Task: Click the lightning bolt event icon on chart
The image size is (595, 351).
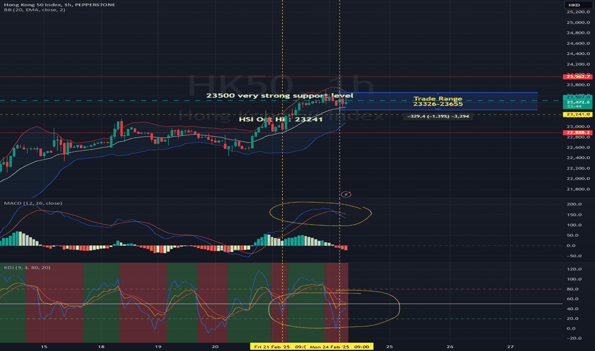Action: point(346,194)
